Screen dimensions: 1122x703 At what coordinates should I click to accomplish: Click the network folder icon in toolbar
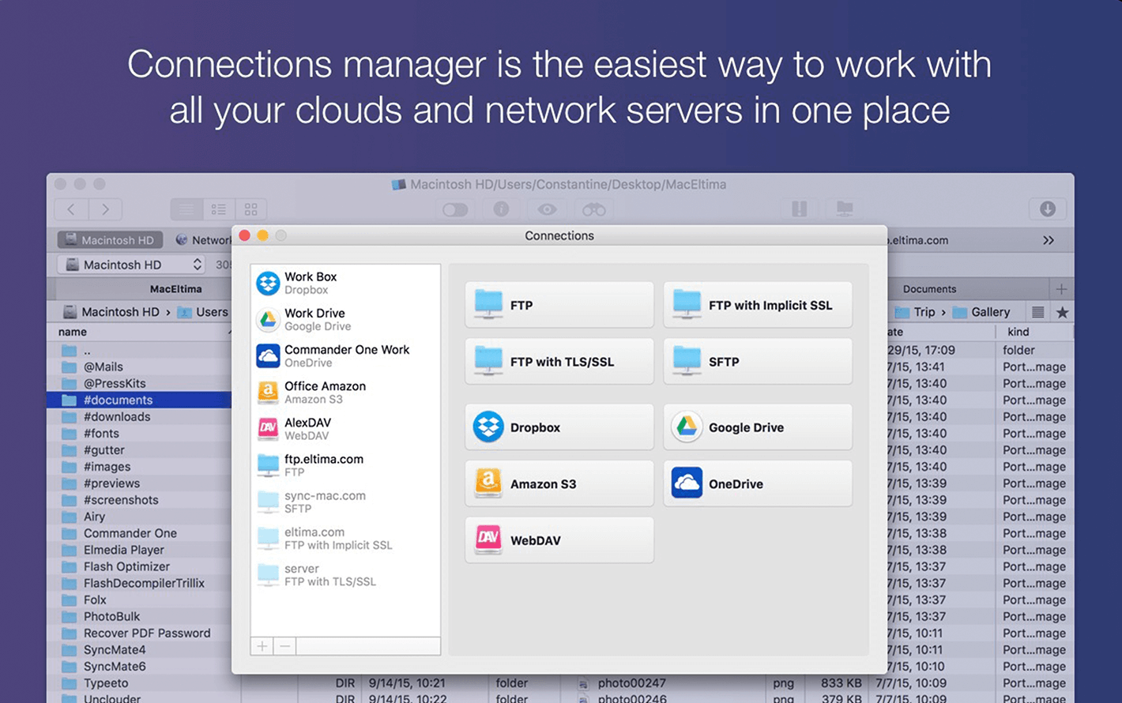click(845, 209)
